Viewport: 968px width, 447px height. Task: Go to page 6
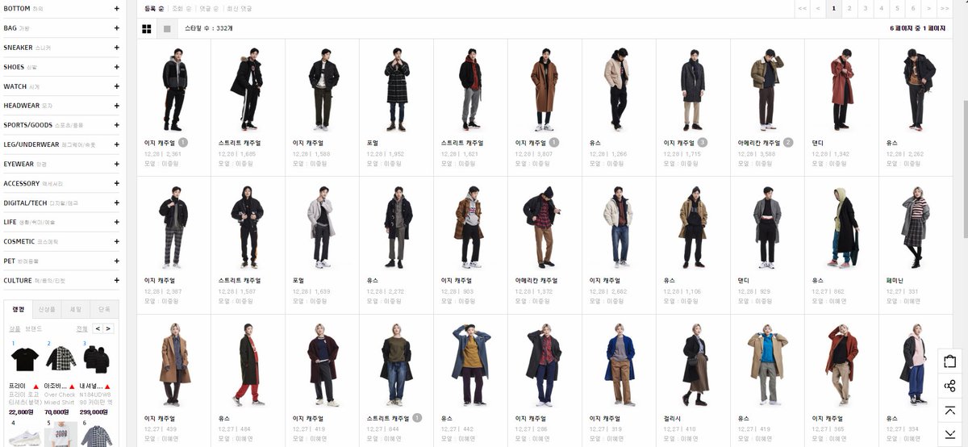coord(912,8)
